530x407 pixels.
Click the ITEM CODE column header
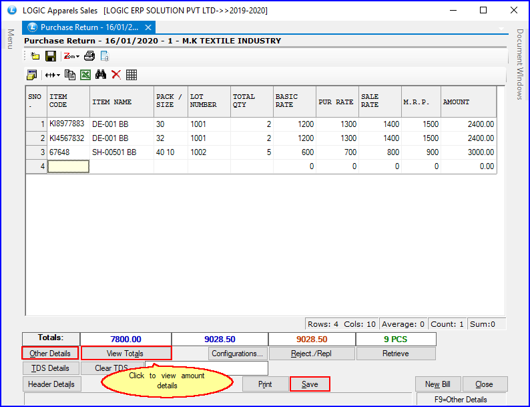tap(68, 102)
